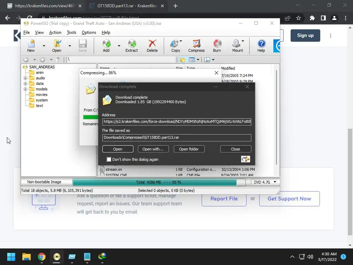The image size is (353, 265).
Task: Click the Report File button
Action: (224, 198)
